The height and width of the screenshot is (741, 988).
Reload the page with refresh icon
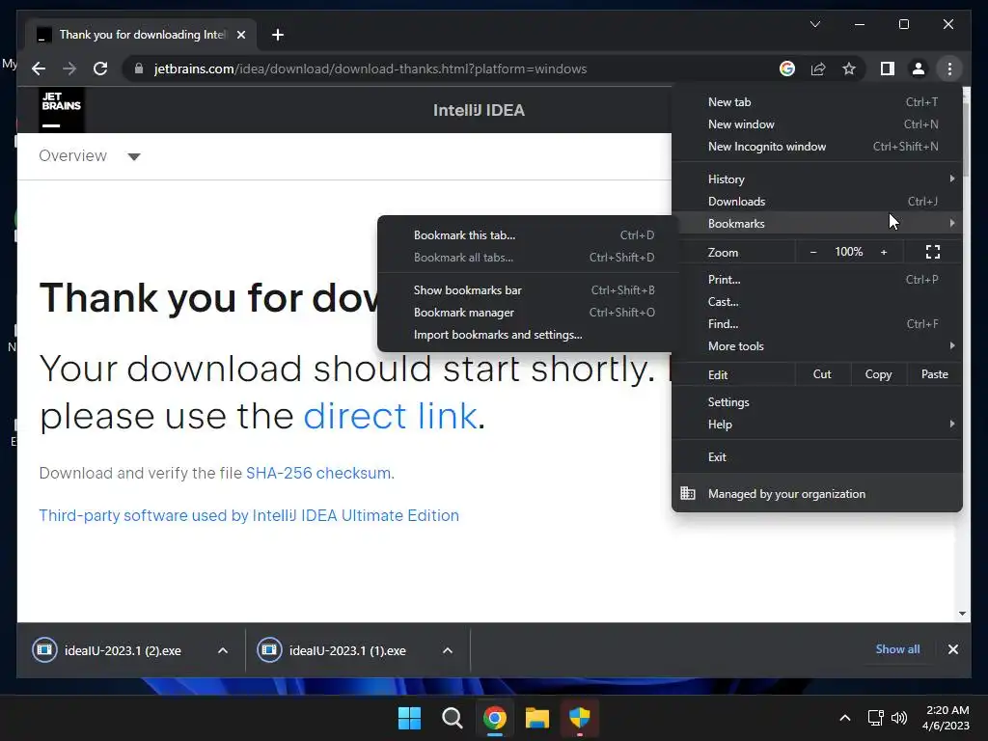pos(100,69)
